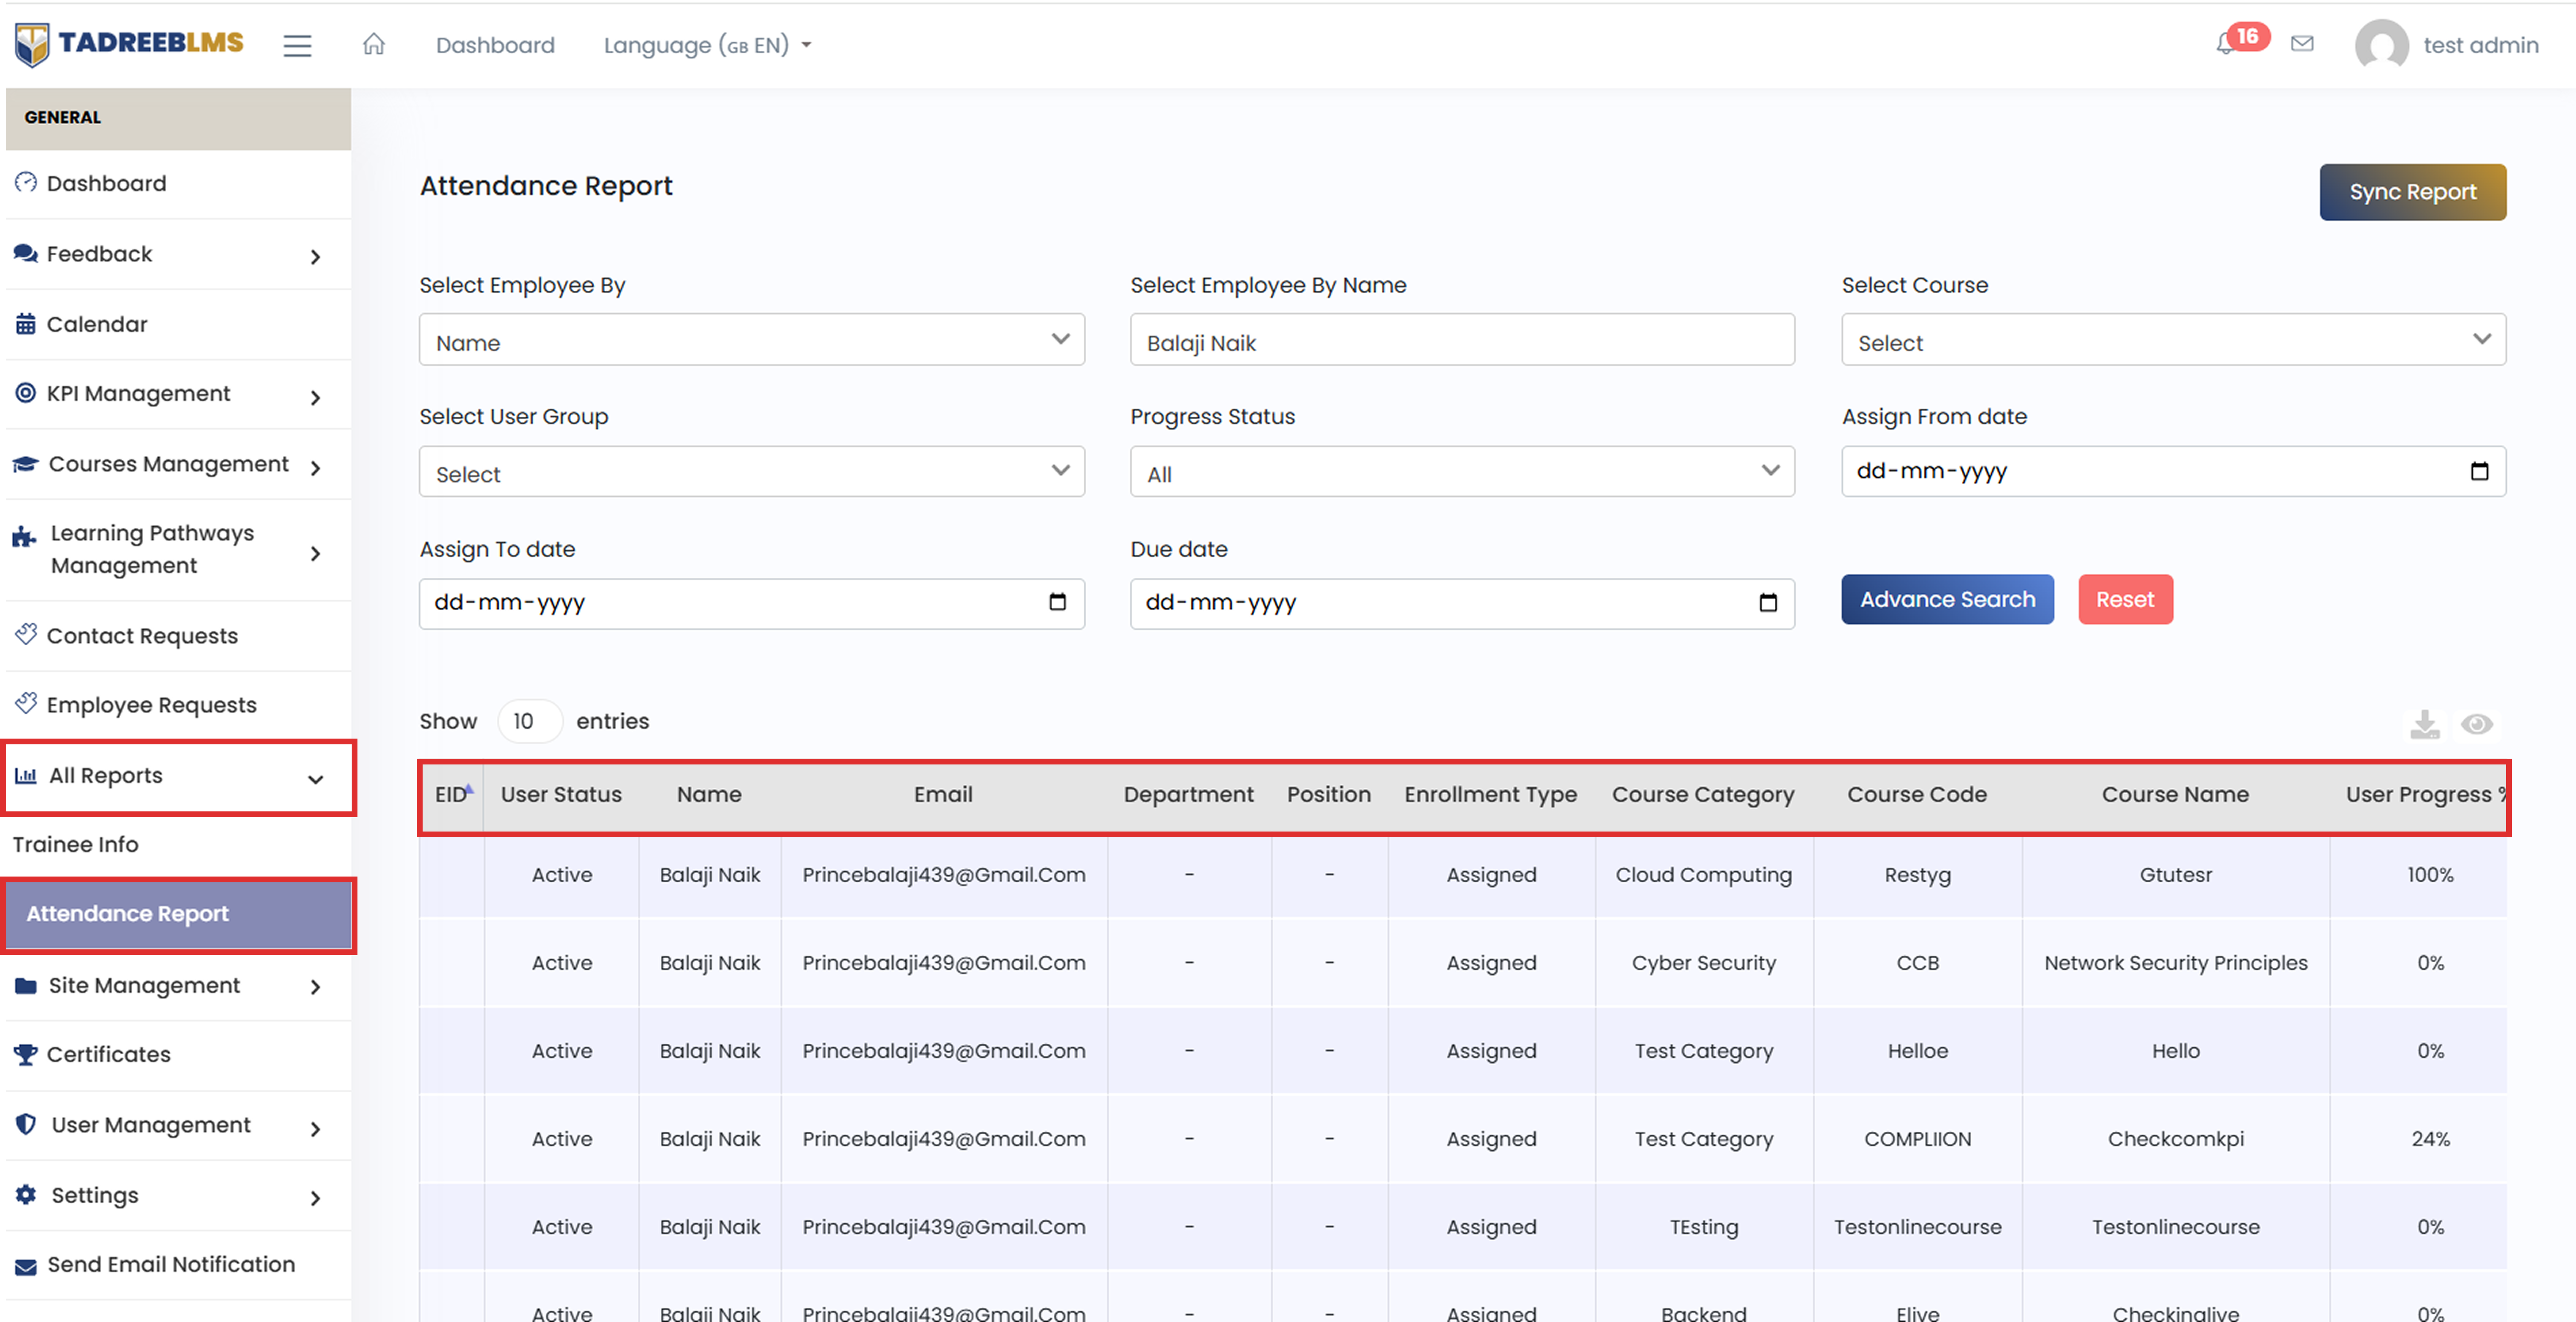The width and height of the screenshot is (2576, 1322).
Task: Sort by Email column header
Action: (x=943, y=795)
